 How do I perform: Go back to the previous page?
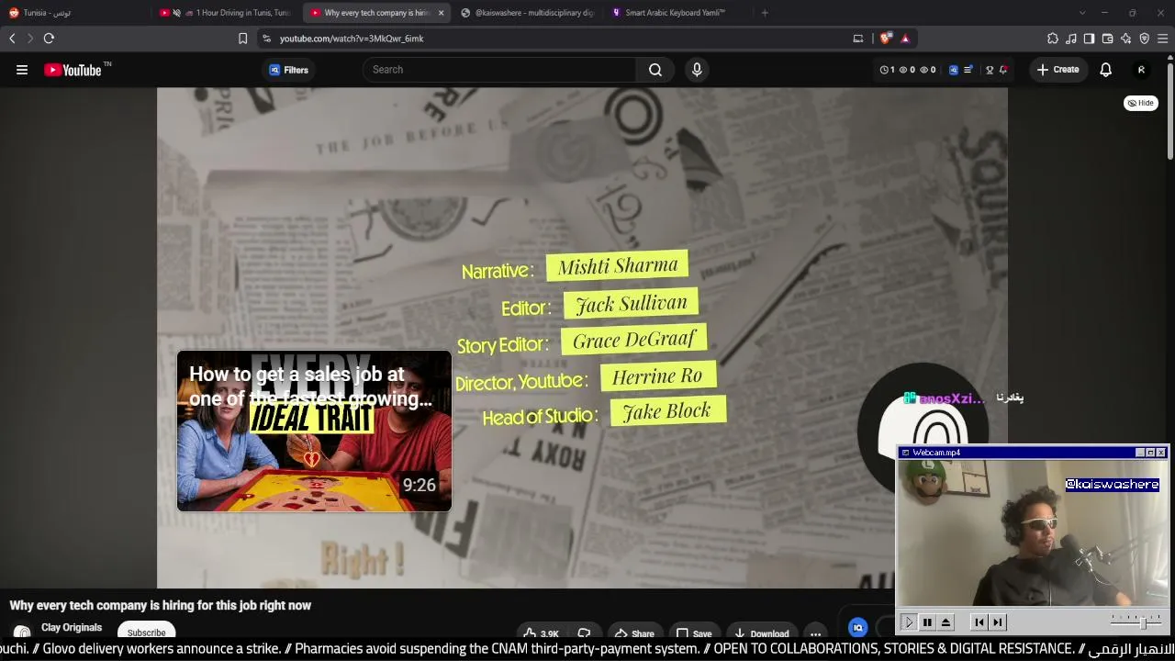pyautogui.click(x=12, y=39)
